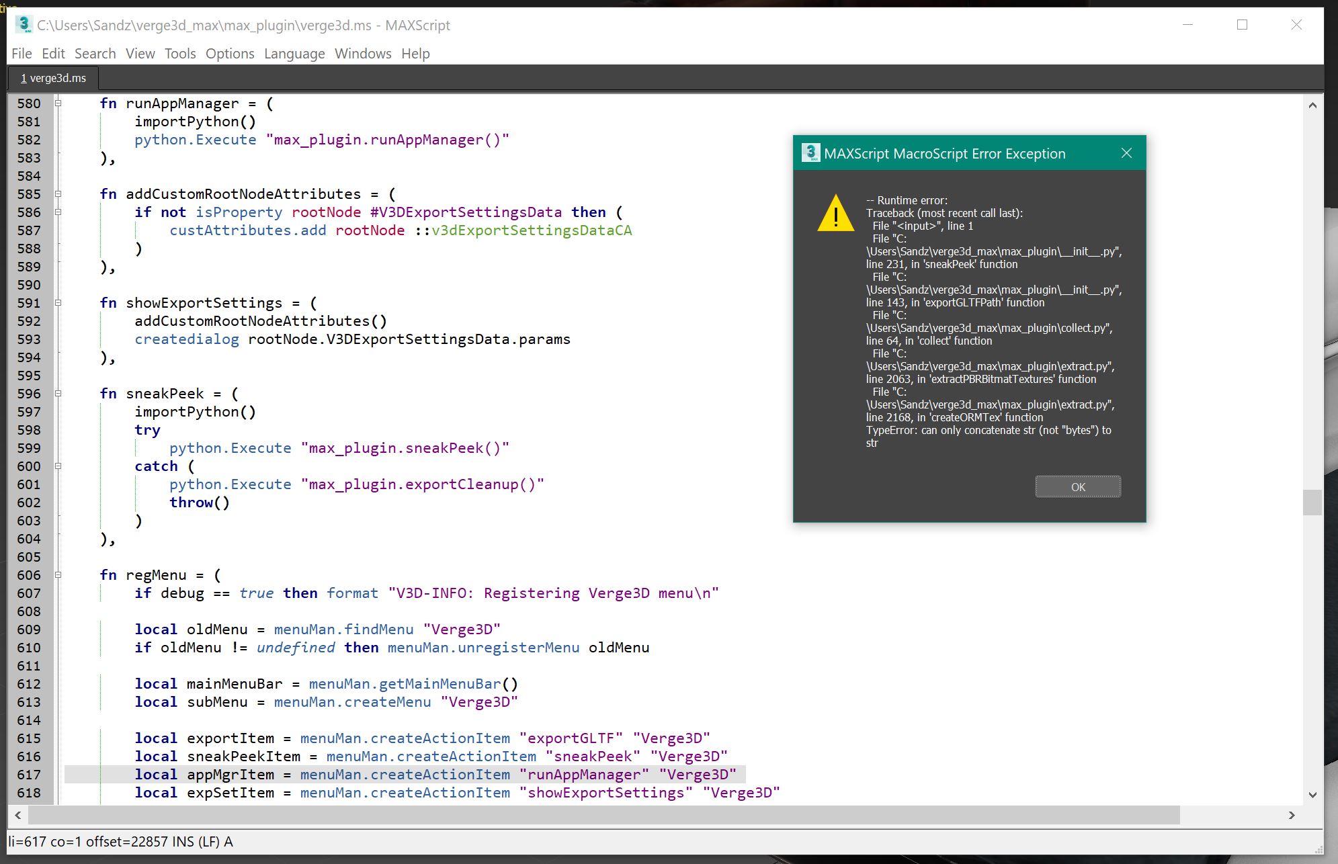Click horizontal scrollbar right arrow
The width and height of the screenshot is (1338, 864).
tap(1292, 815)
